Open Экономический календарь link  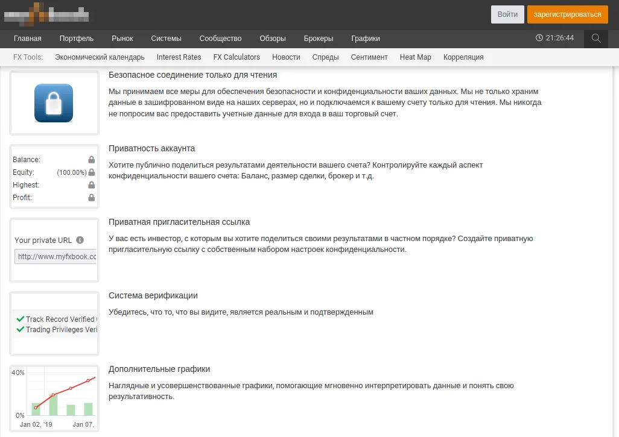pyautogui.click(x=100, y=57)
